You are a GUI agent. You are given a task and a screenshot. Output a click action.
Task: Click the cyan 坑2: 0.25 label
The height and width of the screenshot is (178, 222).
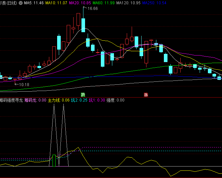79,100
